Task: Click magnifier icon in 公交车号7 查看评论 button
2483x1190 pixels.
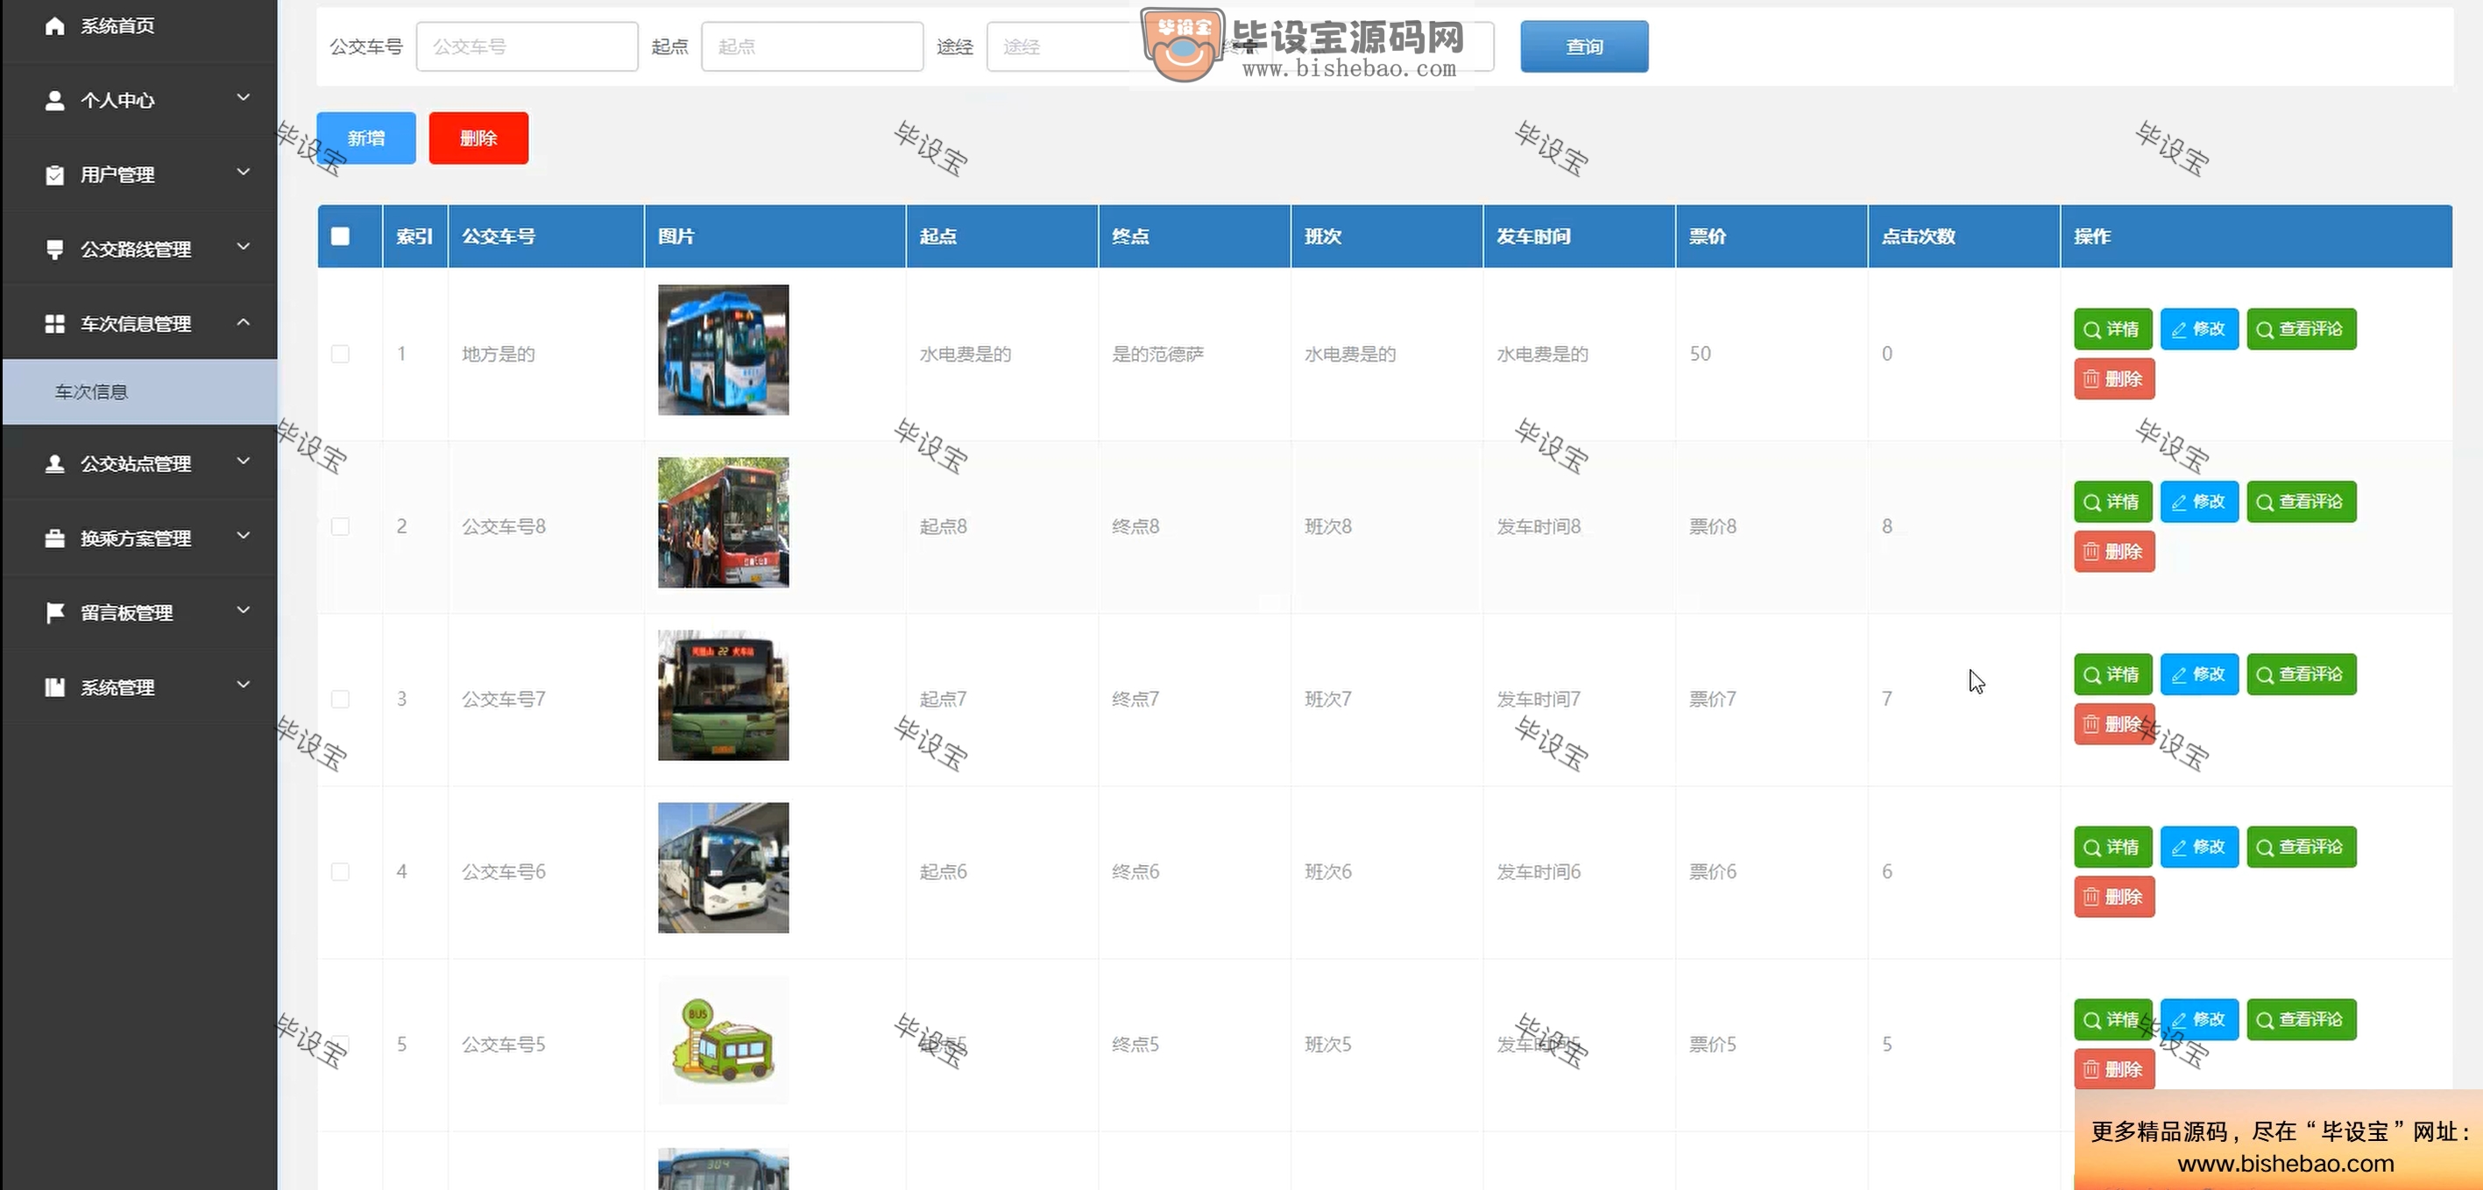Action: point(2264,674)
